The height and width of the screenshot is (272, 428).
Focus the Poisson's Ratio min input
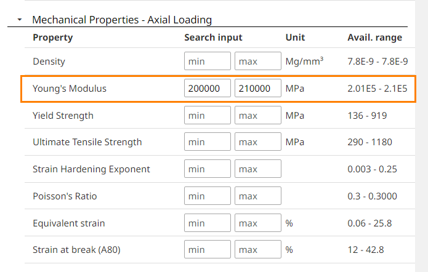point(208,196)
